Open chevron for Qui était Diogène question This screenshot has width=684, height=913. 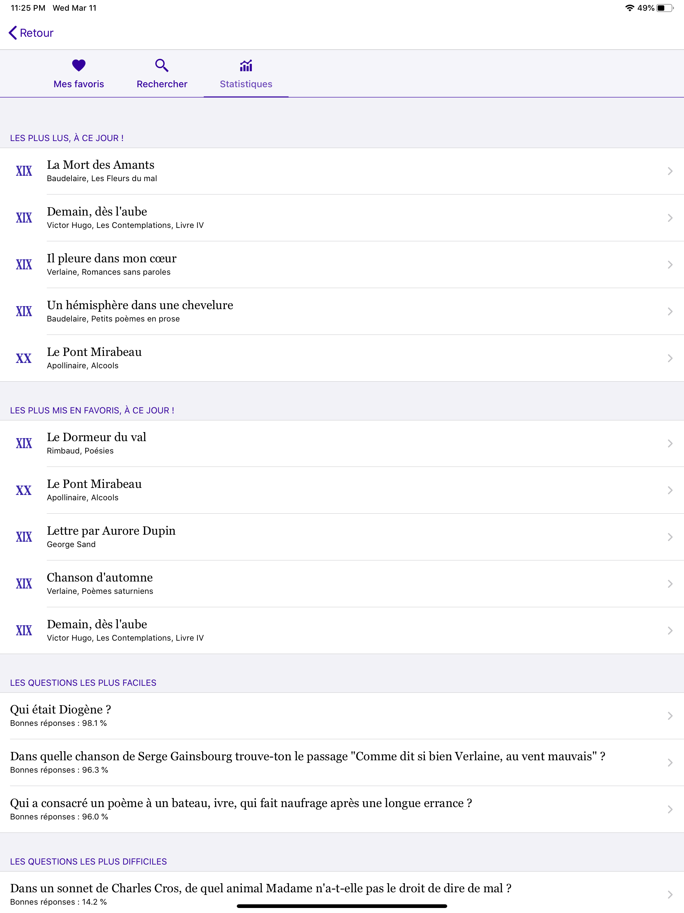tap(670, 716)
